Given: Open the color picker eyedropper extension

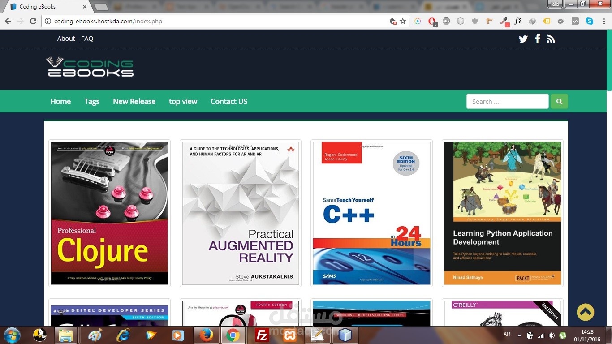Looking at the screenshot, I should point(504,21).
